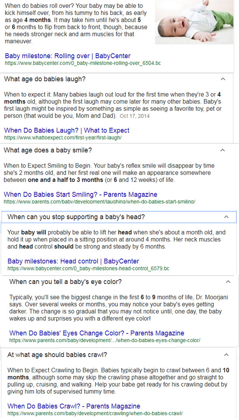239x420 pixels.
Task: Collapse the "What age does a baby smile?" chevron
Action: [x=222, y=150]
